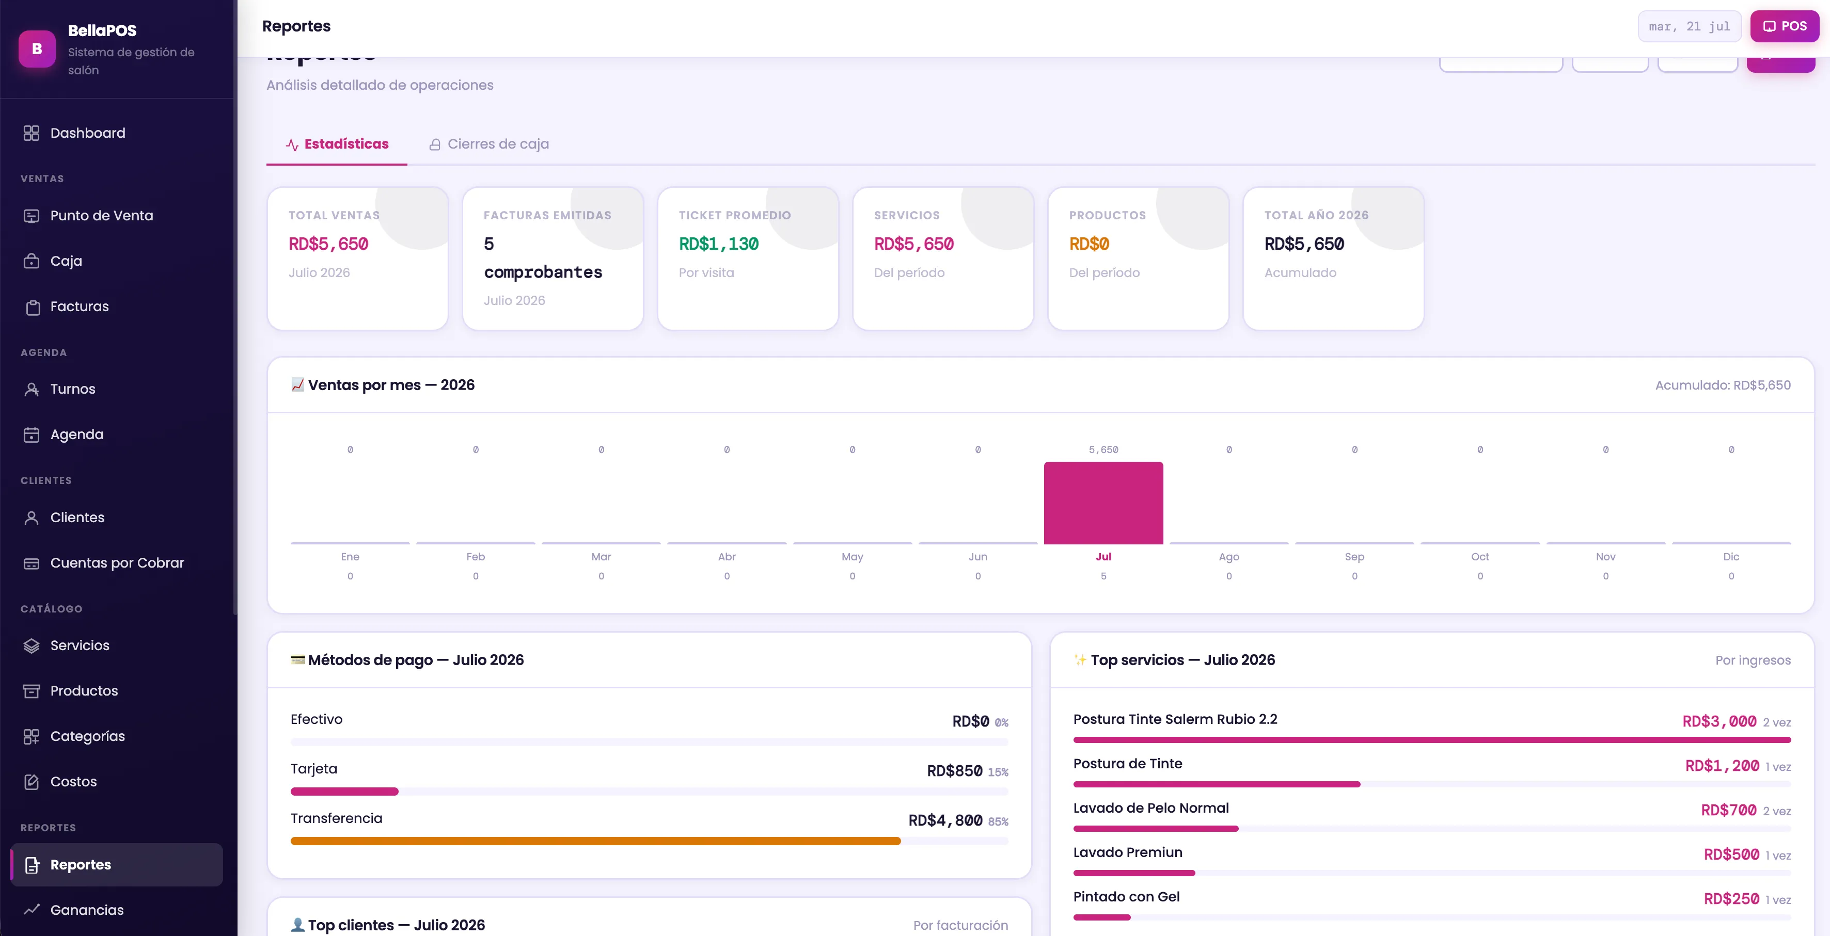Image resolution: width=1830 pixels, height=936 pixels.
Task: Click the chart emoji beside Ventas por mes
Action: pyautogui.click(x=297, y=384)
